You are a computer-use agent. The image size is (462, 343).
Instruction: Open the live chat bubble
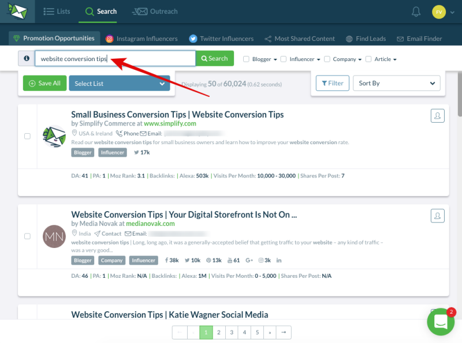coord(441,322)
